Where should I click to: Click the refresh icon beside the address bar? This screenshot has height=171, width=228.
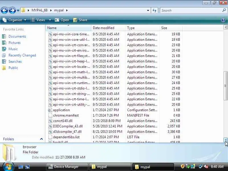pos(154,10)
